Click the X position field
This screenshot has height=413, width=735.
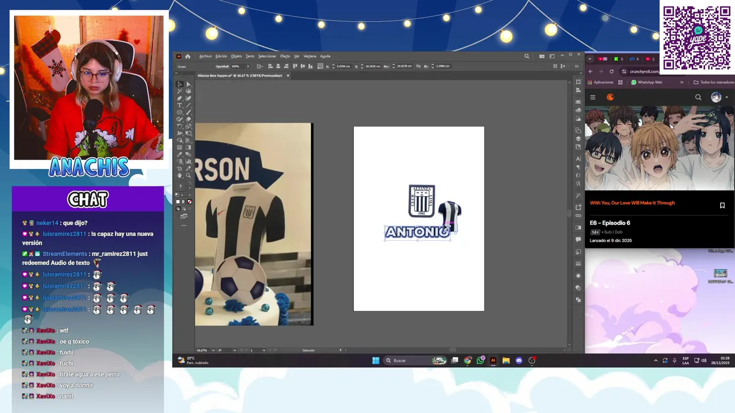point(343,67)
